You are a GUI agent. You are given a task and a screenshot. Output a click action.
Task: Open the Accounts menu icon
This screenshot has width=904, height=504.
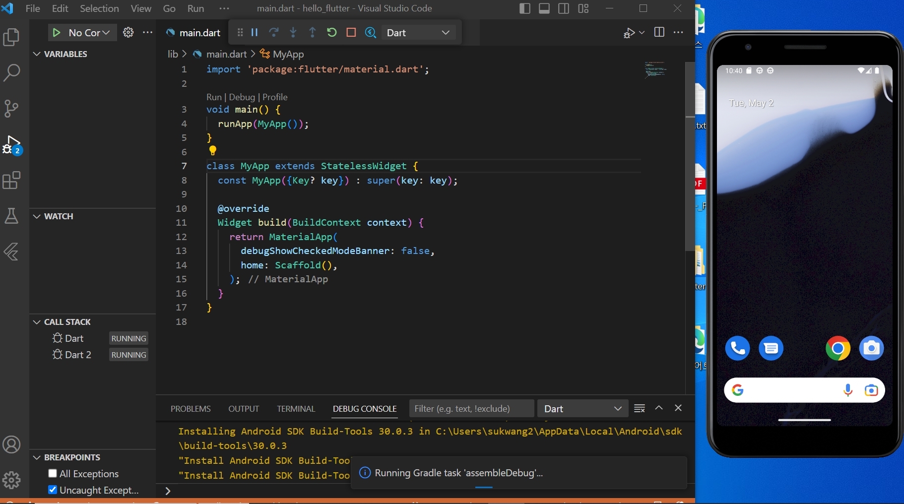coord(11,444)
